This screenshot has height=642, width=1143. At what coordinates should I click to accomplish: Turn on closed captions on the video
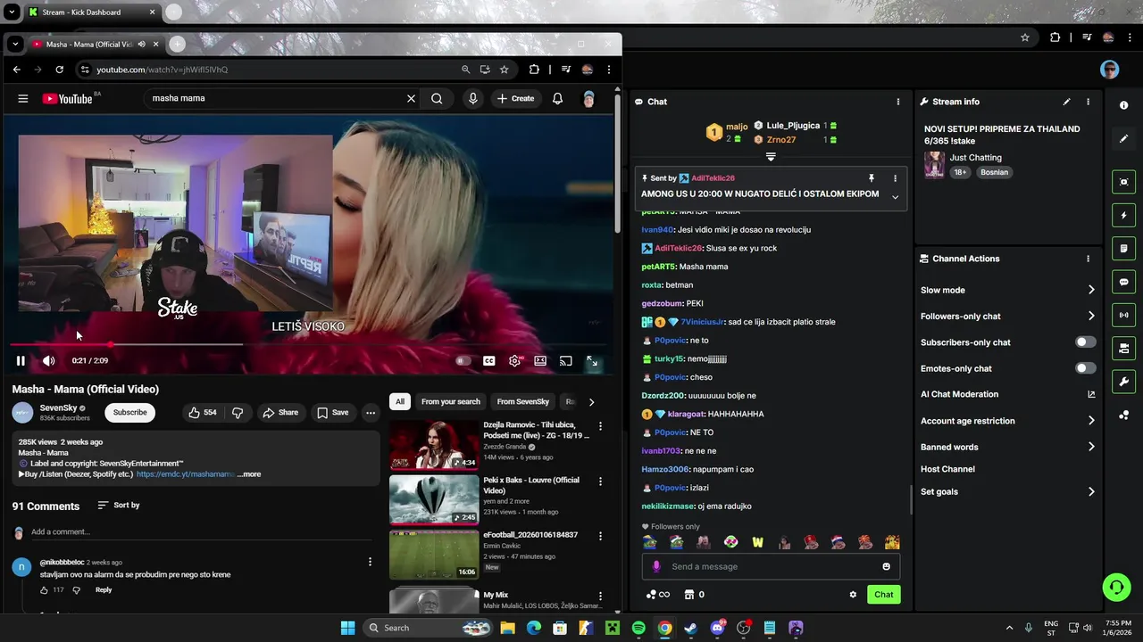[x=488, y=361]
